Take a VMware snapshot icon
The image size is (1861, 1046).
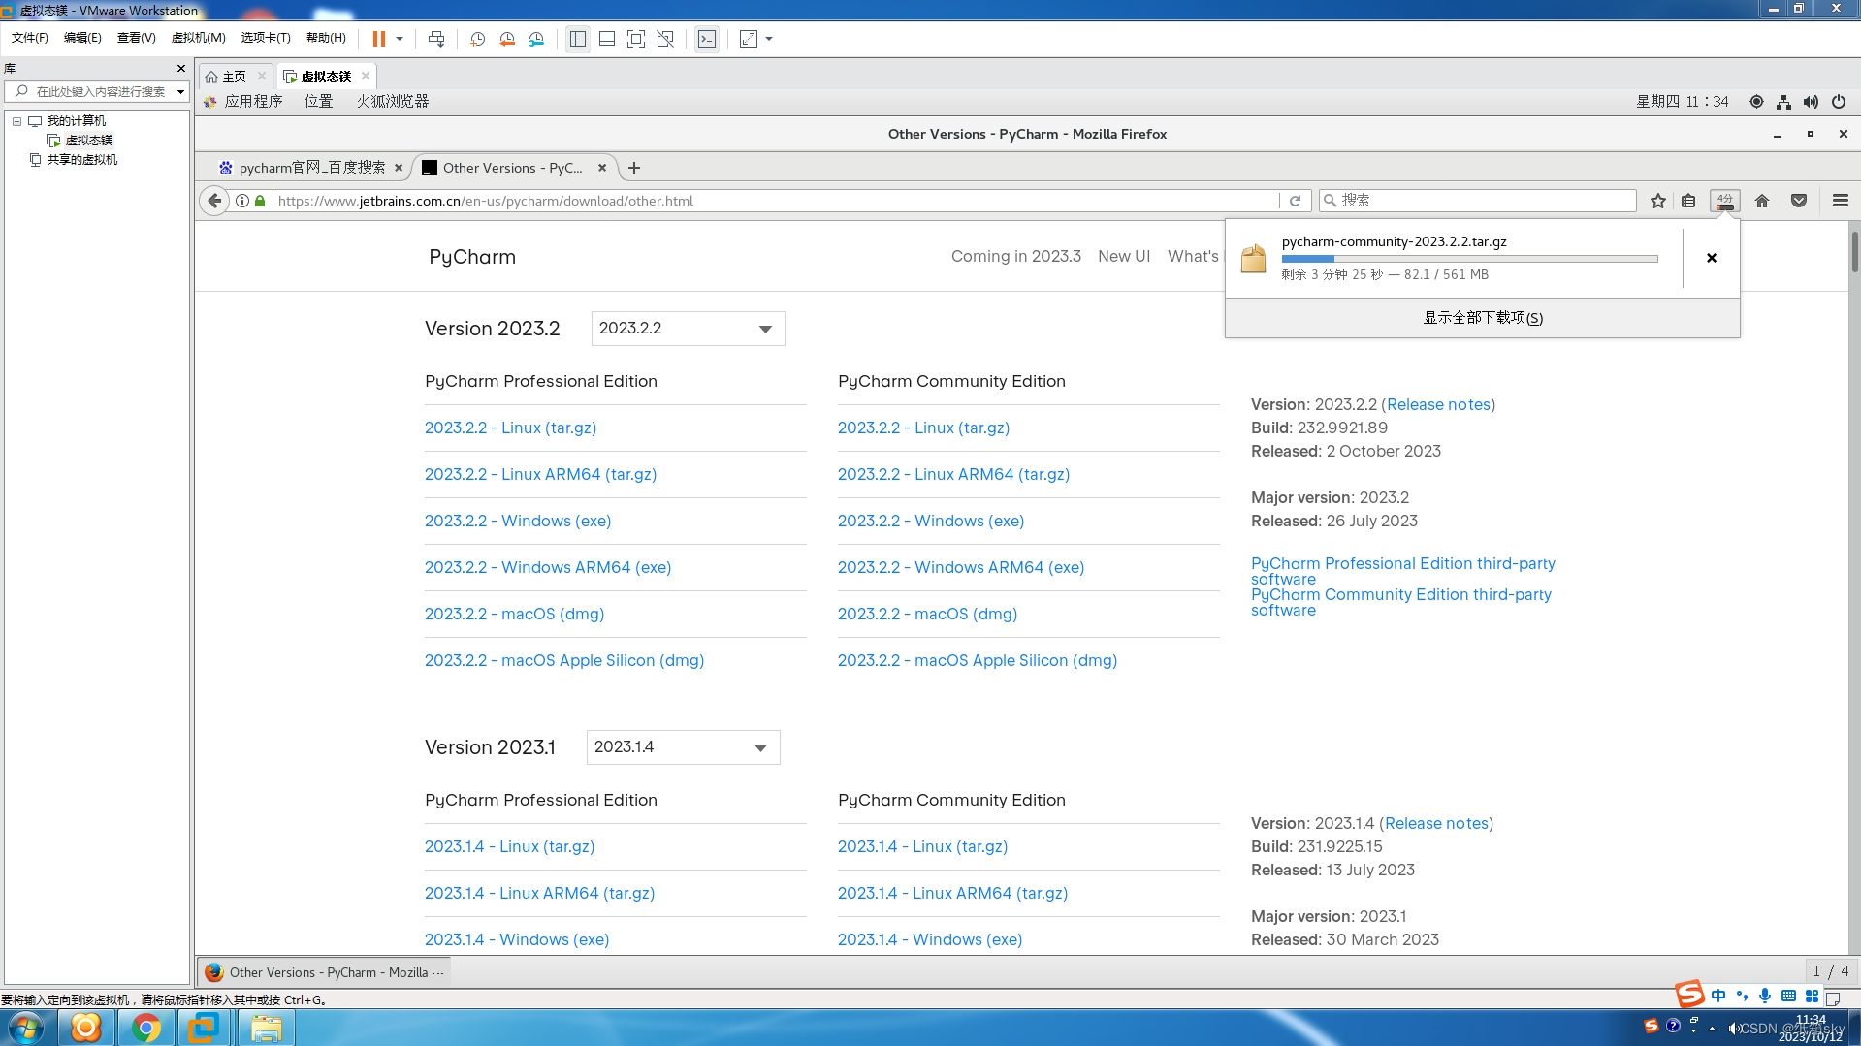click(477, 39)
